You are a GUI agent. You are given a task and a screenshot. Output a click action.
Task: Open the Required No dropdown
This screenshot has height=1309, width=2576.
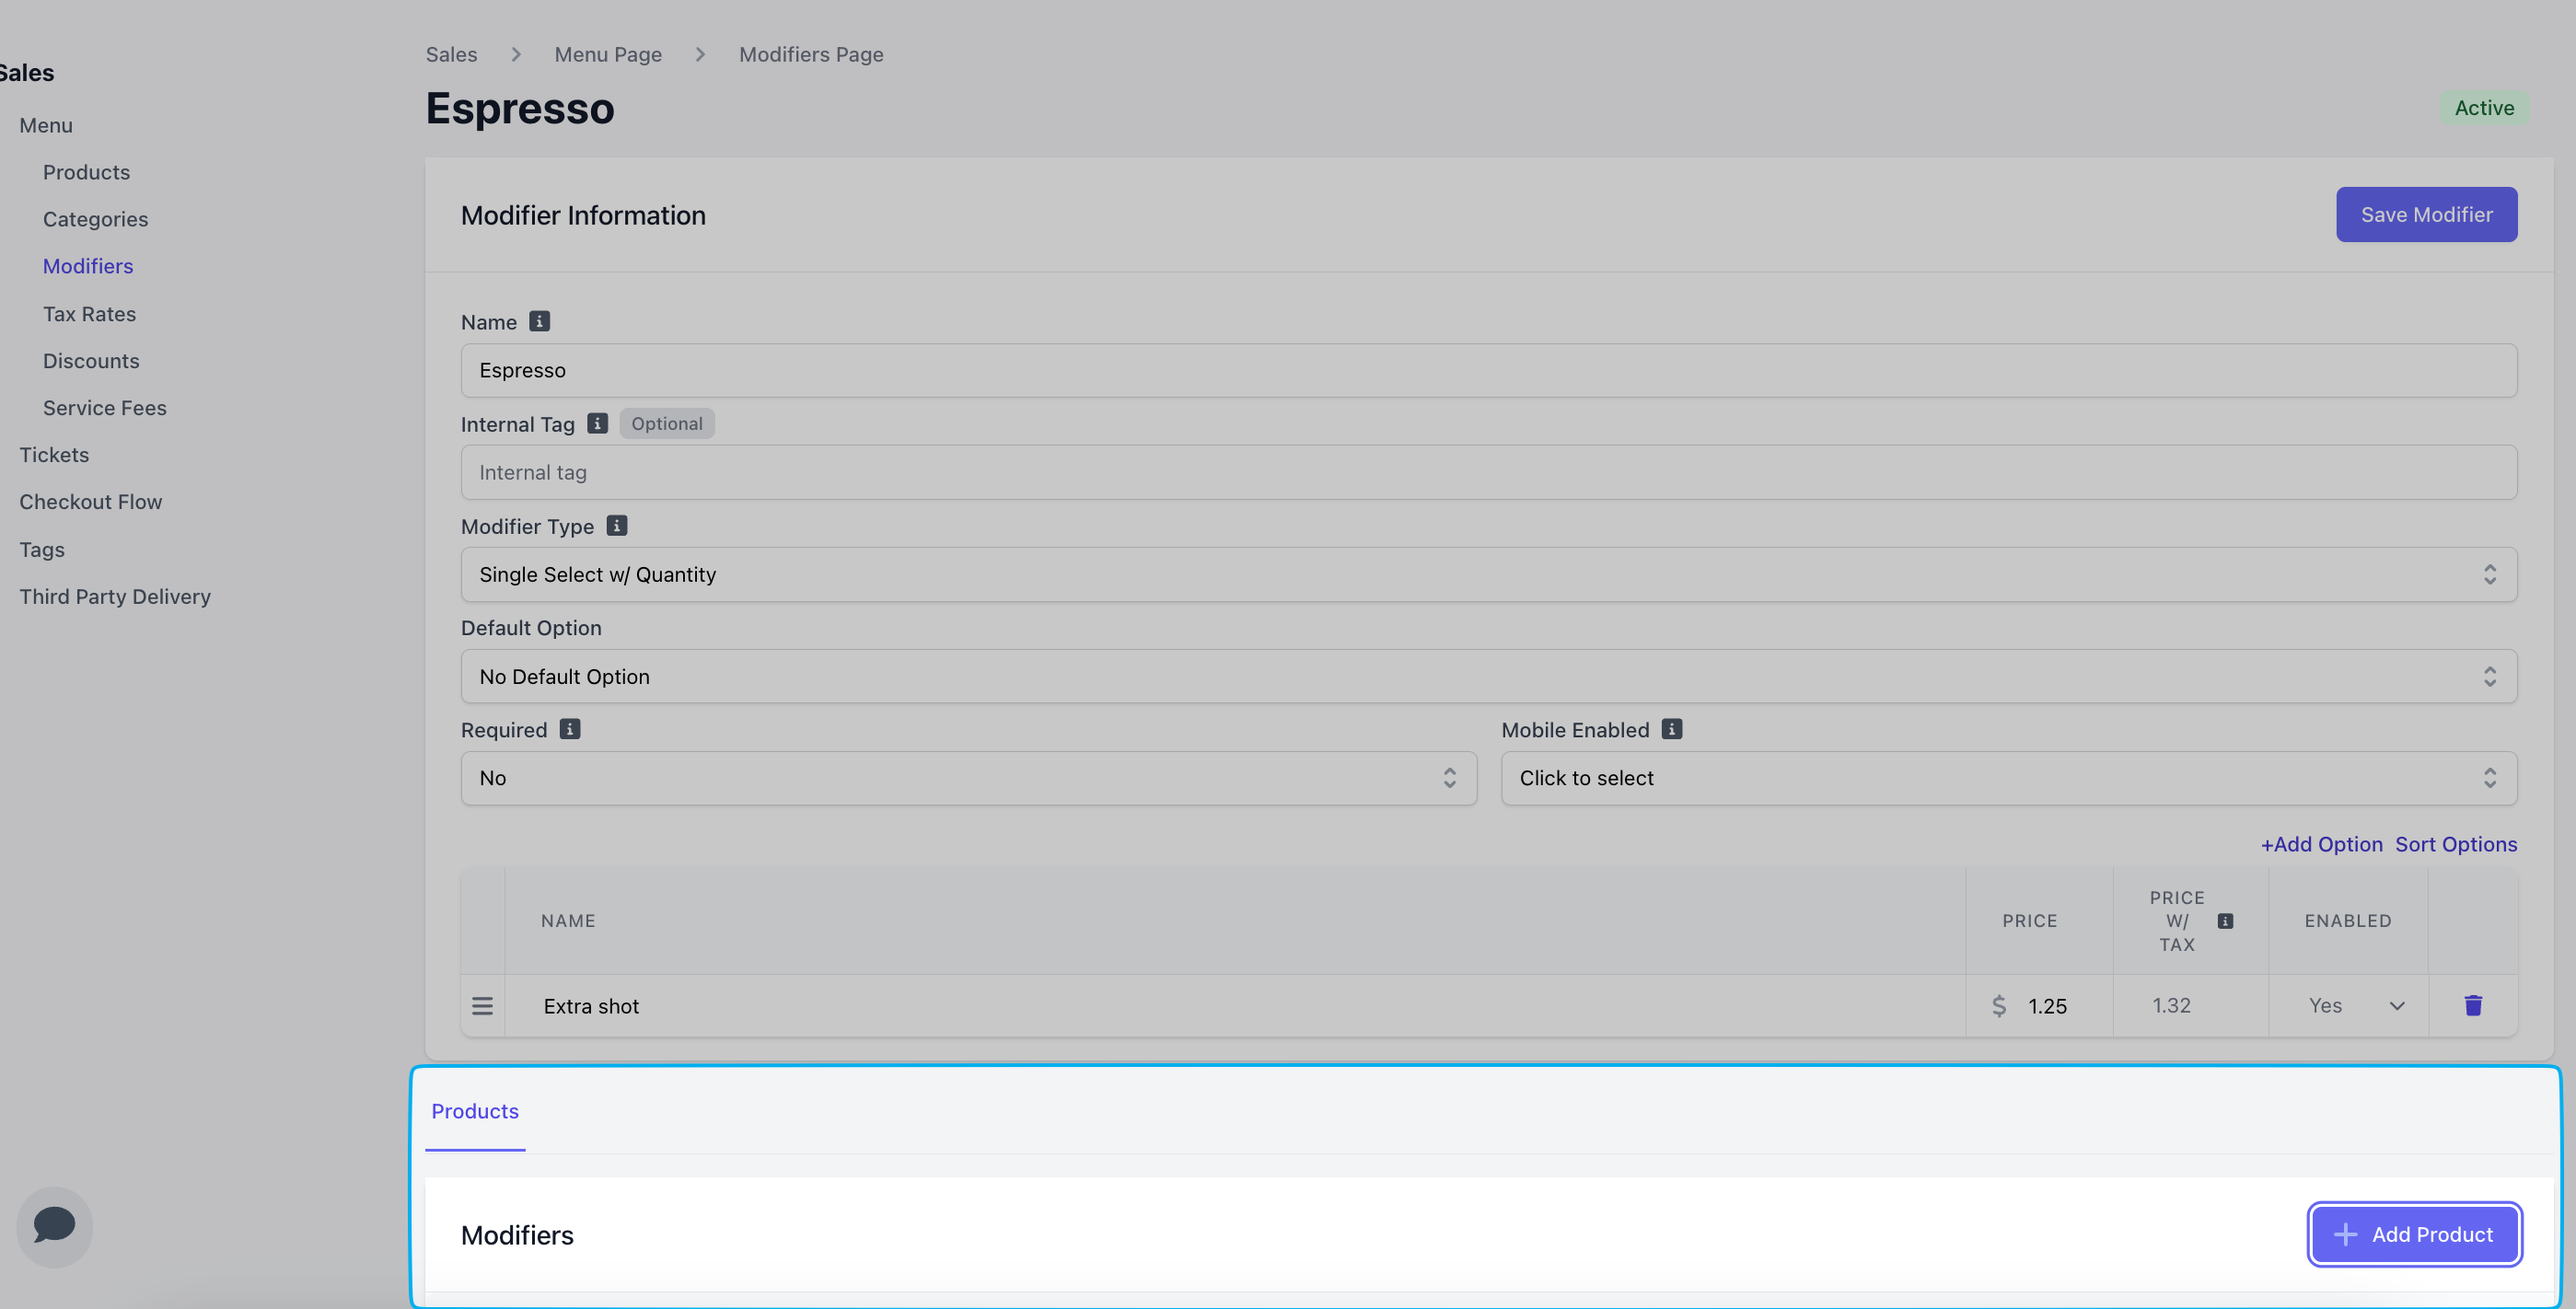point(968,778)
